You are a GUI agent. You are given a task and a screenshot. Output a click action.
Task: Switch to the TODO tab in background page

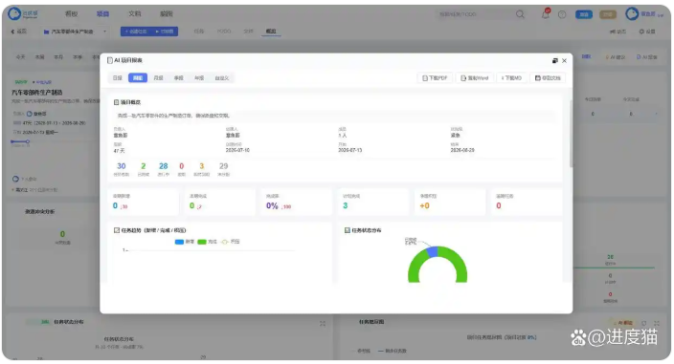[x=223, y=32]
